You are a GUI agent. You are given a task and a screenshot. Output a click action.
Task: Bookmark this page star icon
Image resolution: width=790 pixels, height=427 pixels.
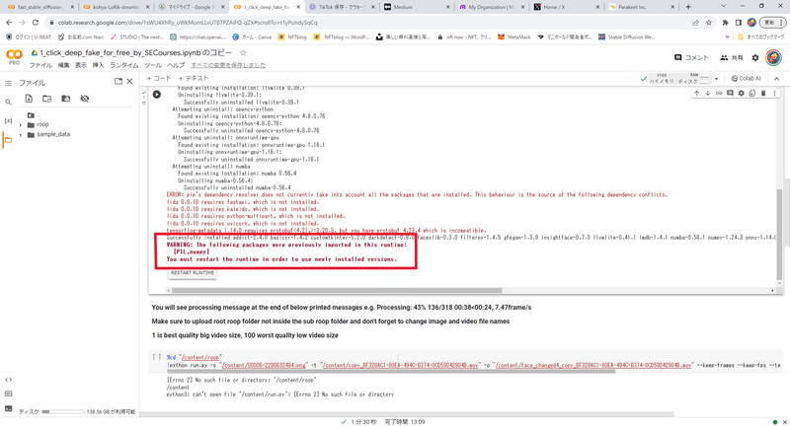pos(709,23)
